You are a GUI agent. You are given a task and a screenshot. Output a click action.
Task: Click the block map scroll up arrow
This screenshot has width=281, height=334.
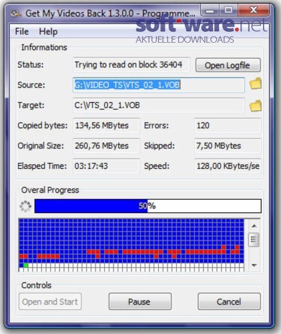(x=254, y=226)
